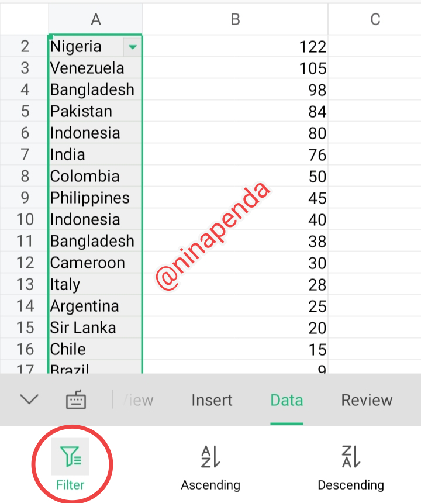Select row 13 header
Screen dimensions: 421x503
[x=25, y=284]
